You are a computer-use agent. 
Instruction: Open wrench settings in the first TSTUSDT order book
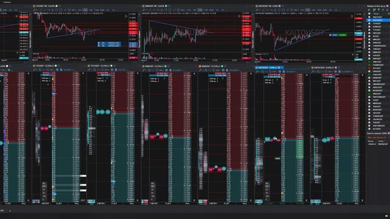[35, 70]
